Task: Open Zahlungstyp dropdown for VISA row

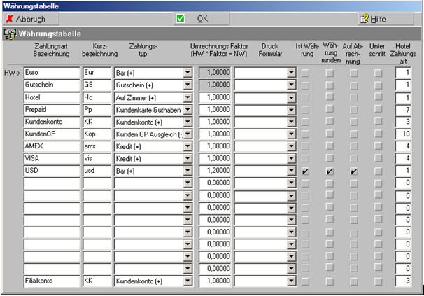Action: (x=188, y=159)
